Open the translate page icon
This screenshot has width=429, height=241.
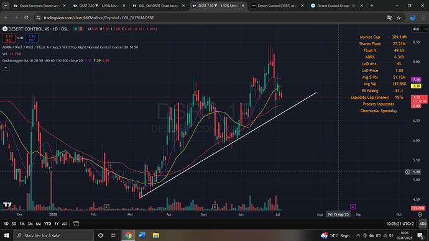[390, 18]
